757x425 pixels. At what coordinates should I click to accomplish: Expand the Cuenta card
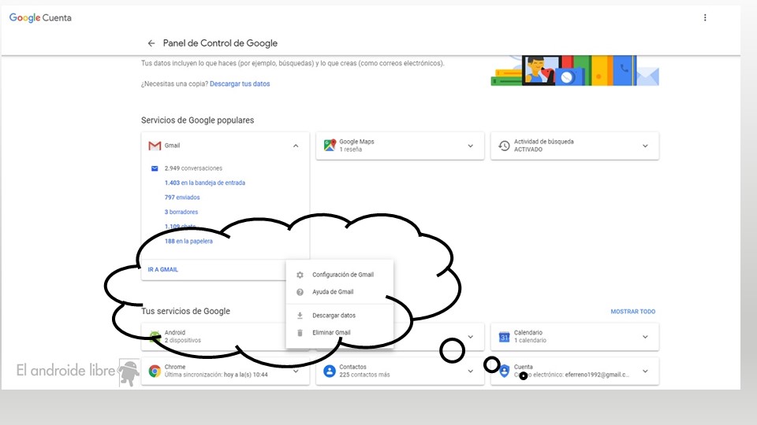click(645, 371)
